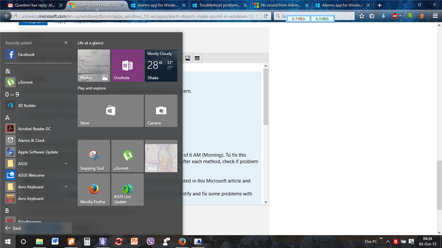Open a new browser tab

coord(379,5)
